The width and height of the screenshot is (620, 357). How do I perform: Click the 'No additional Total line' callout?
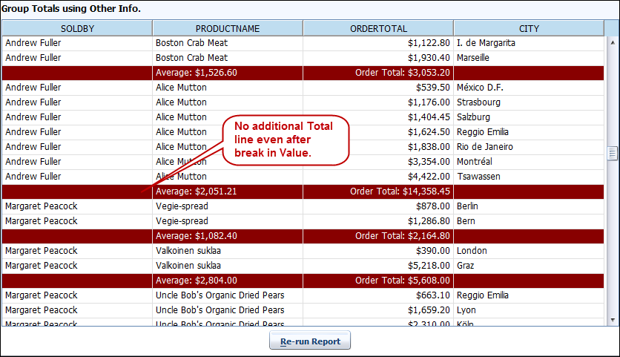[286, 140]
